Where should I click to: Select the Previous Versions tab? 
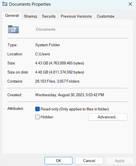(76, 16)
